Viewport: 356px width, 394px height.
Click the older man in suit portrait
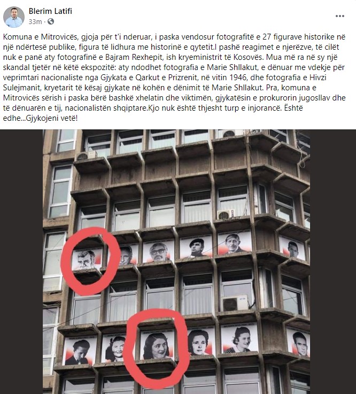[x=234, y=243]
